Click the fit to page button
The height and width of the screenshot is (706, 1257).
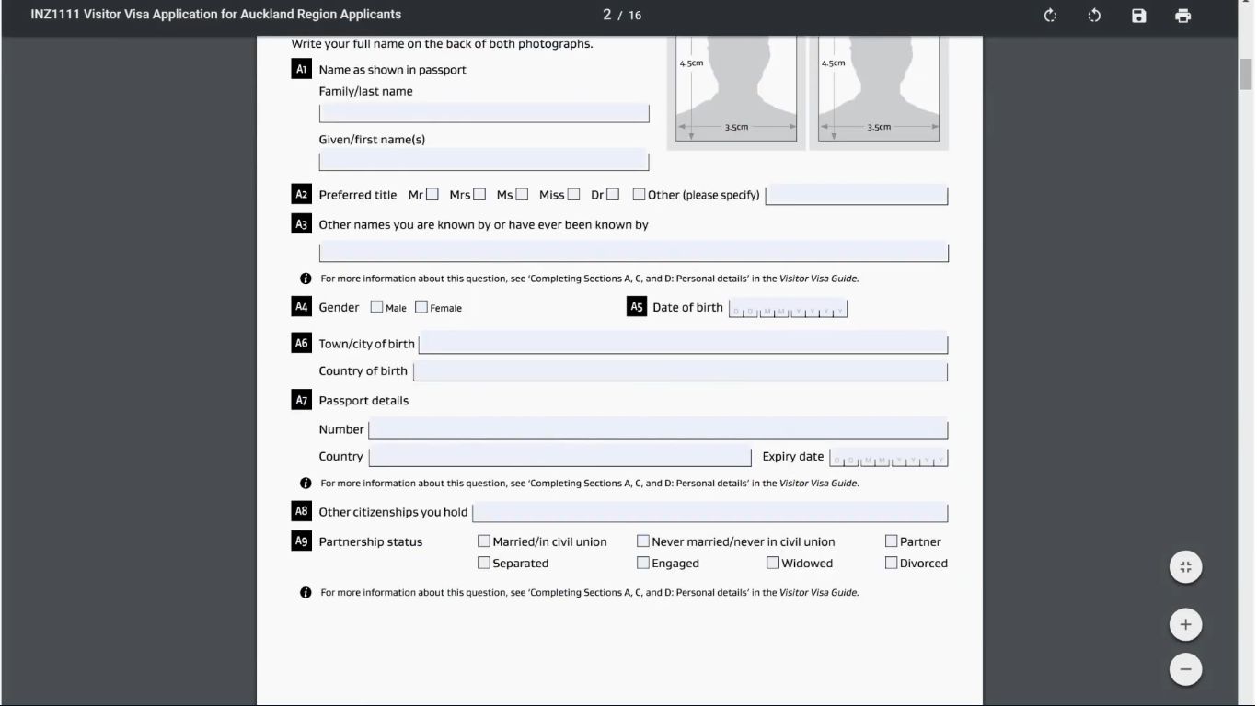(1185, 567)
